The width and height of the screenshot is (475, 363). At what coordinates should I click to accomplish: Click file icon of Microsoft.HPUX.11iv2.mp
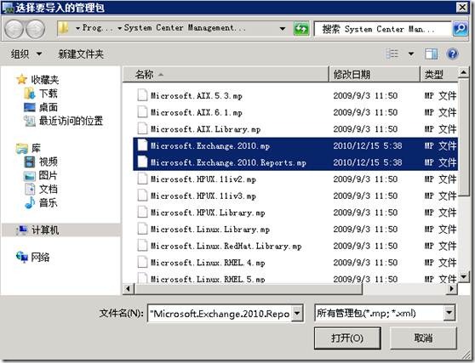142,179
